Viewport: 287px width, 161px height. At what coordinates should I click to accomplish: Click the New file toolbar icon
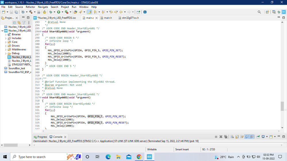tap(3, 12)
